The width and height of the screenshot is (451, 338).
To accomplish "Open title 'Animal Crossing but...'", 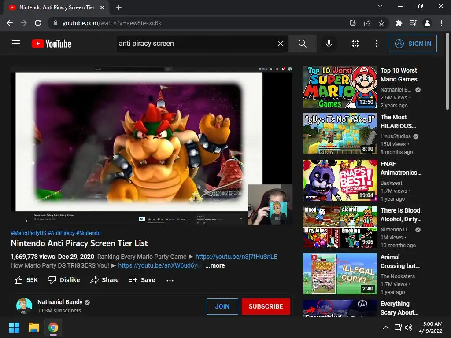I will pyautogui.click(x=400, y=261).
